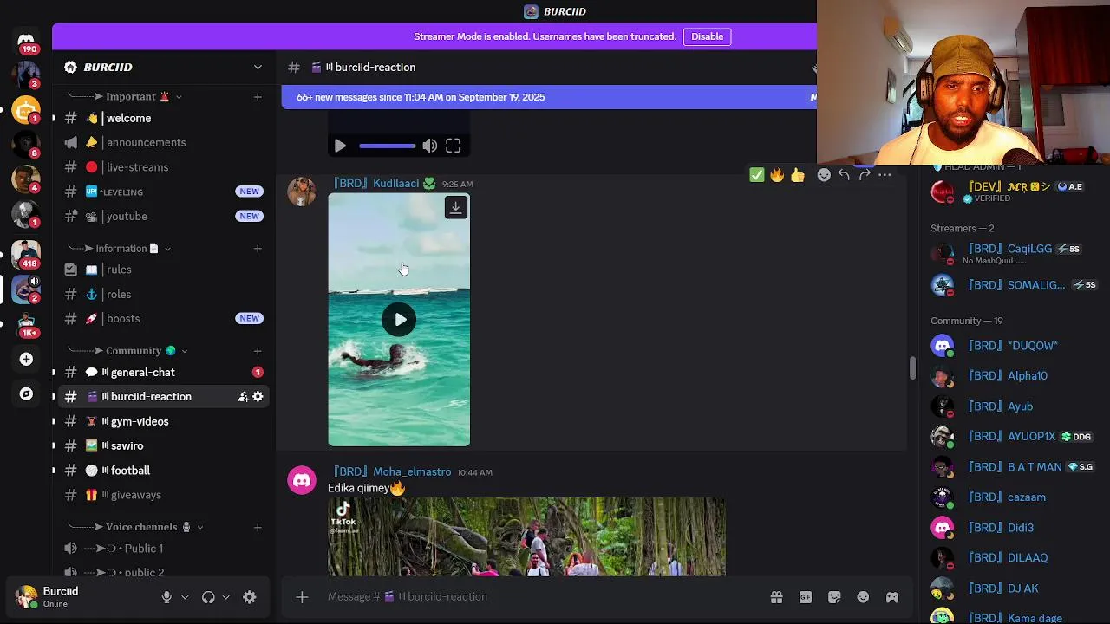Open the emoji picker in message bar
1110x624 pixels.
863,597
